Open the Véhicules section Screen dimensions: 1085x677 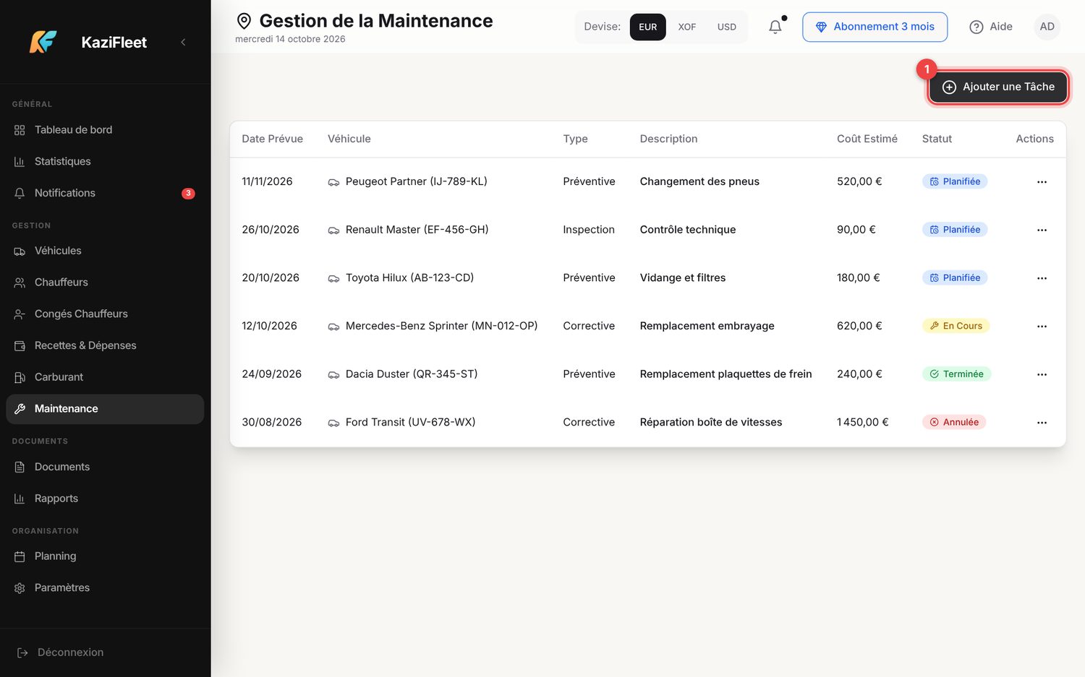coord(105,251)
